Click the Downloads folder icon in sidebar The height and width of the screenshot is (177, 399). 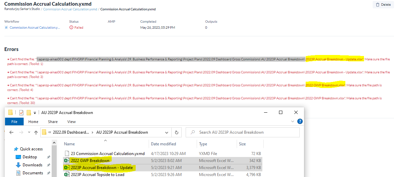18,165
